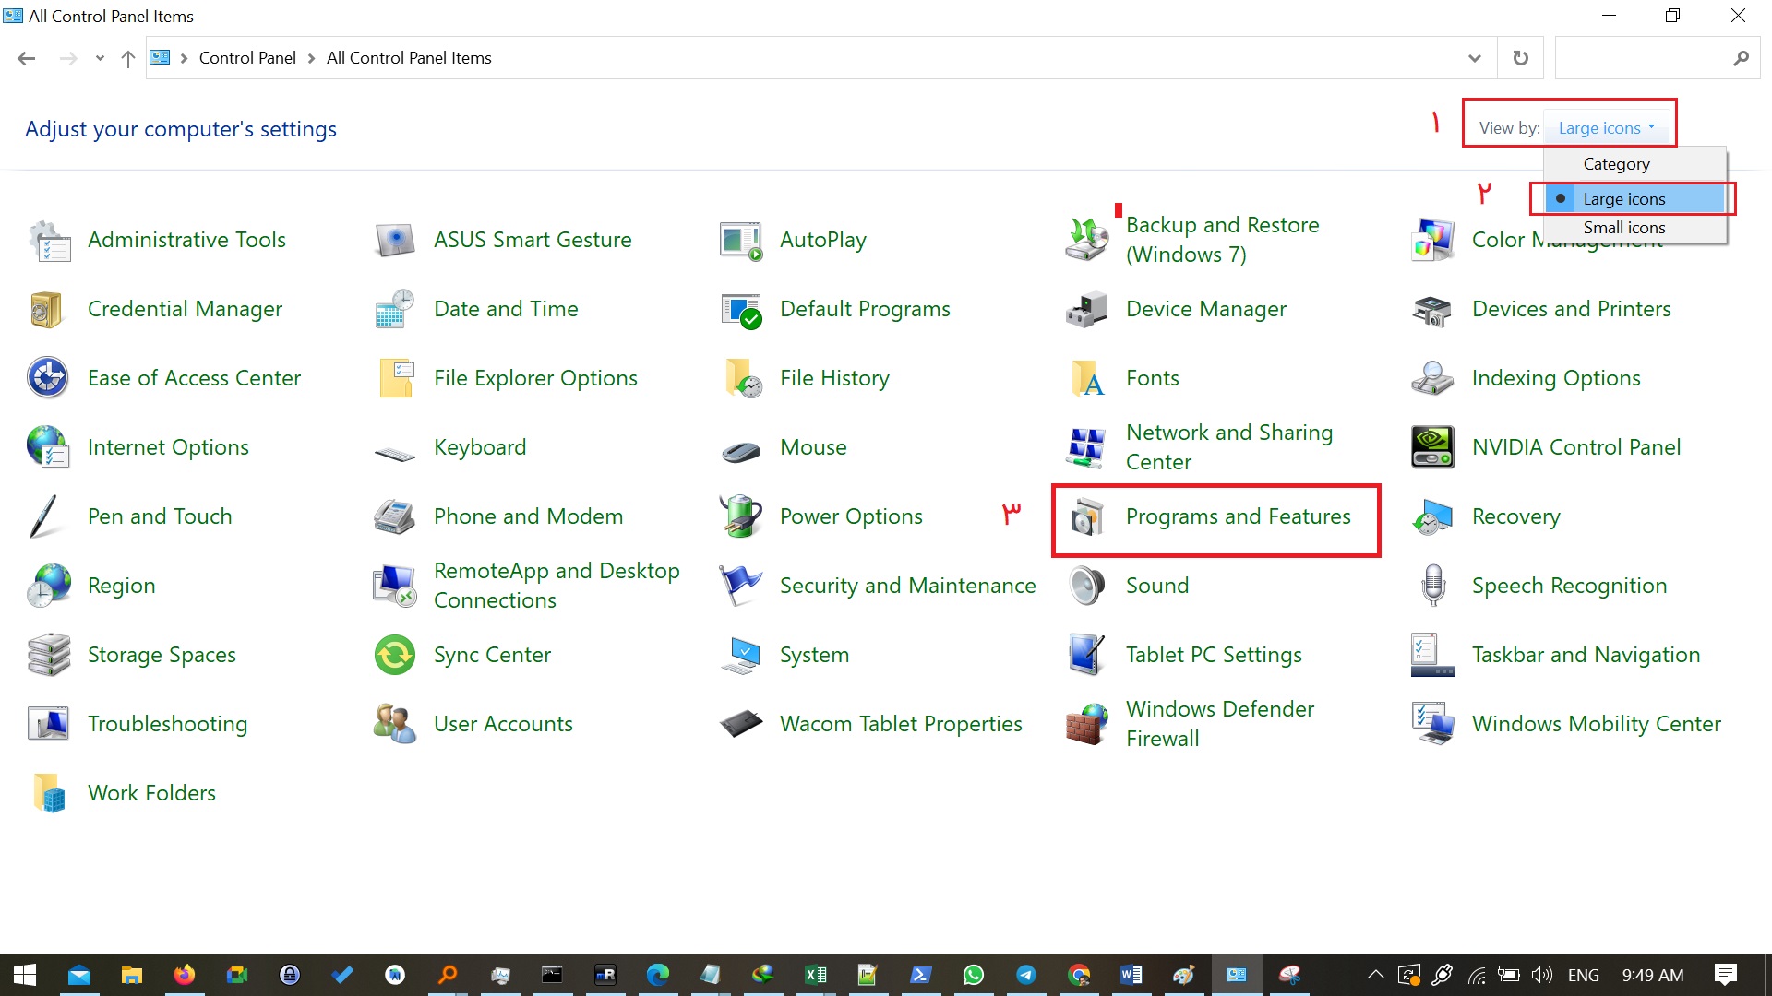Open the Speech Recognition microphone icon

click(x=1432, y=586)
